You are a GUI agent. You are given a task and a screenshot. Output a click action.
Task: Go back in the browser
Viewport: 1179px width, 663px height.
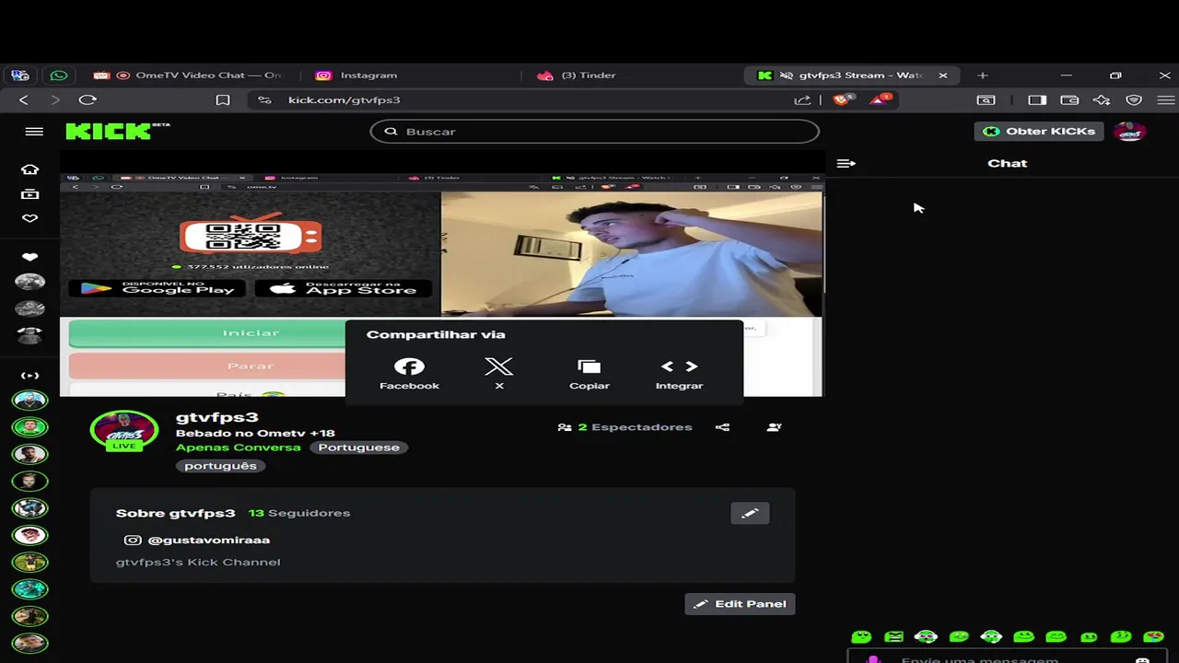click(x=24, y=99)
